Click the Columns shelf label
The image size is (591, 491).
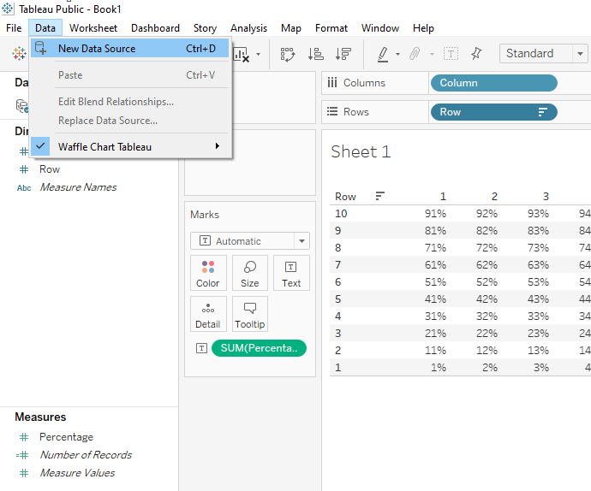point(364,83)
